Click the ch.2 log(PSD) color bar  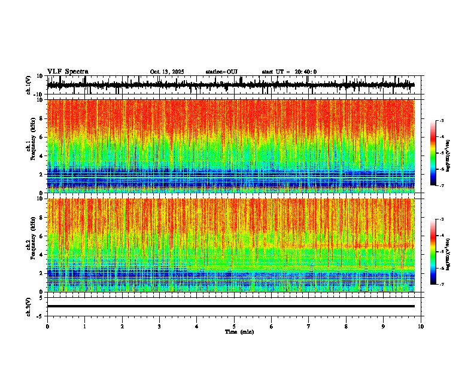pyautogui.click(x=433, y=252)
